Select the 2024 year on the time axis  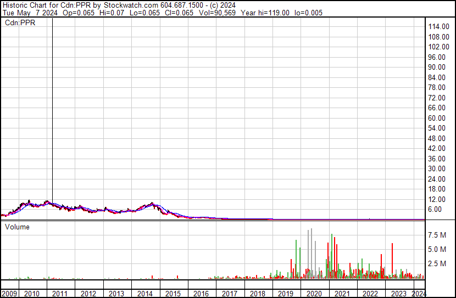tap(419, 294)
